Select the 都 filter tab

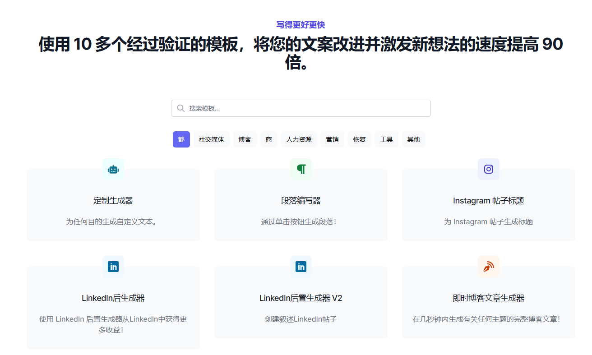pos(181,139)
